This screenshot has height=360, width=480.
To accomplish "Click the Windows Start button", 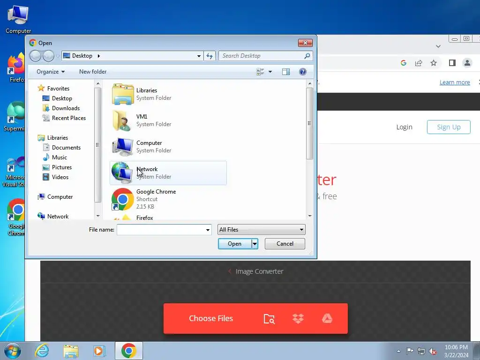I will [x=13, y=351].
